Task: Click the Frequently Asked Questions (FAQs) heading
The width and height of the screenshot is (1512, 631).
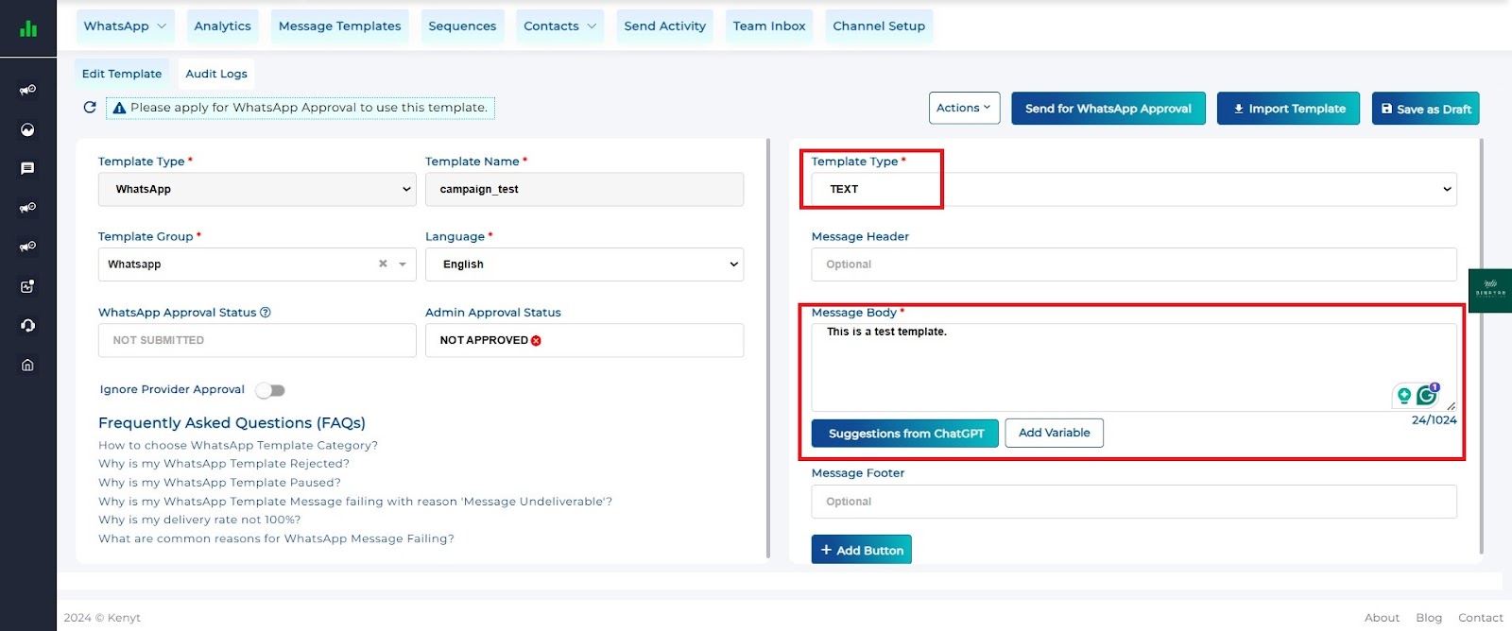Action: point(232,423)
